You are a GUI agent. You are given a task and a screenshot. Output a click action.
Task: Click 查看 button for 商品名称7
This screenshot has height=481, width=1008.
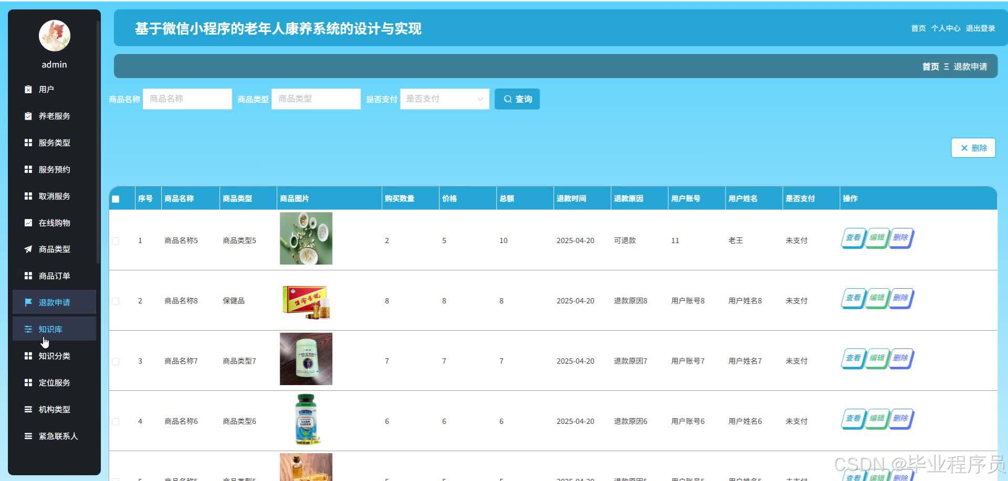tap(853, 358)
